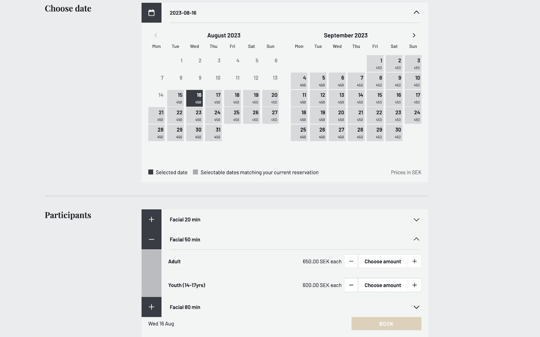Image resolution: width=540 pixels, height=337 pixels.
Task: Decrease Adult amount with minus button
Action: click(x=351, y=261)
